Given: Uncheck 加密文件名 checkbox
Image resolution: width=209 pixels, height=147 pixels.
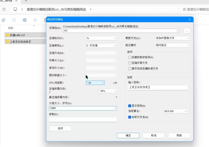Looking at the screenshot, I should tap(130, 117).
